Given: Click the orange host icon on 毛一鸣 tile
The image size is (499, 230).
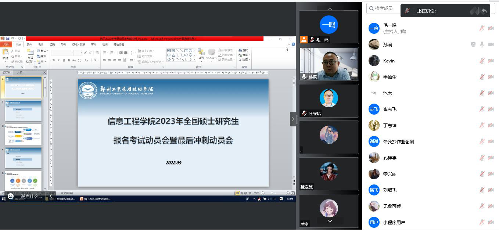Looking at the screenshot, I should tap(304, 40).
